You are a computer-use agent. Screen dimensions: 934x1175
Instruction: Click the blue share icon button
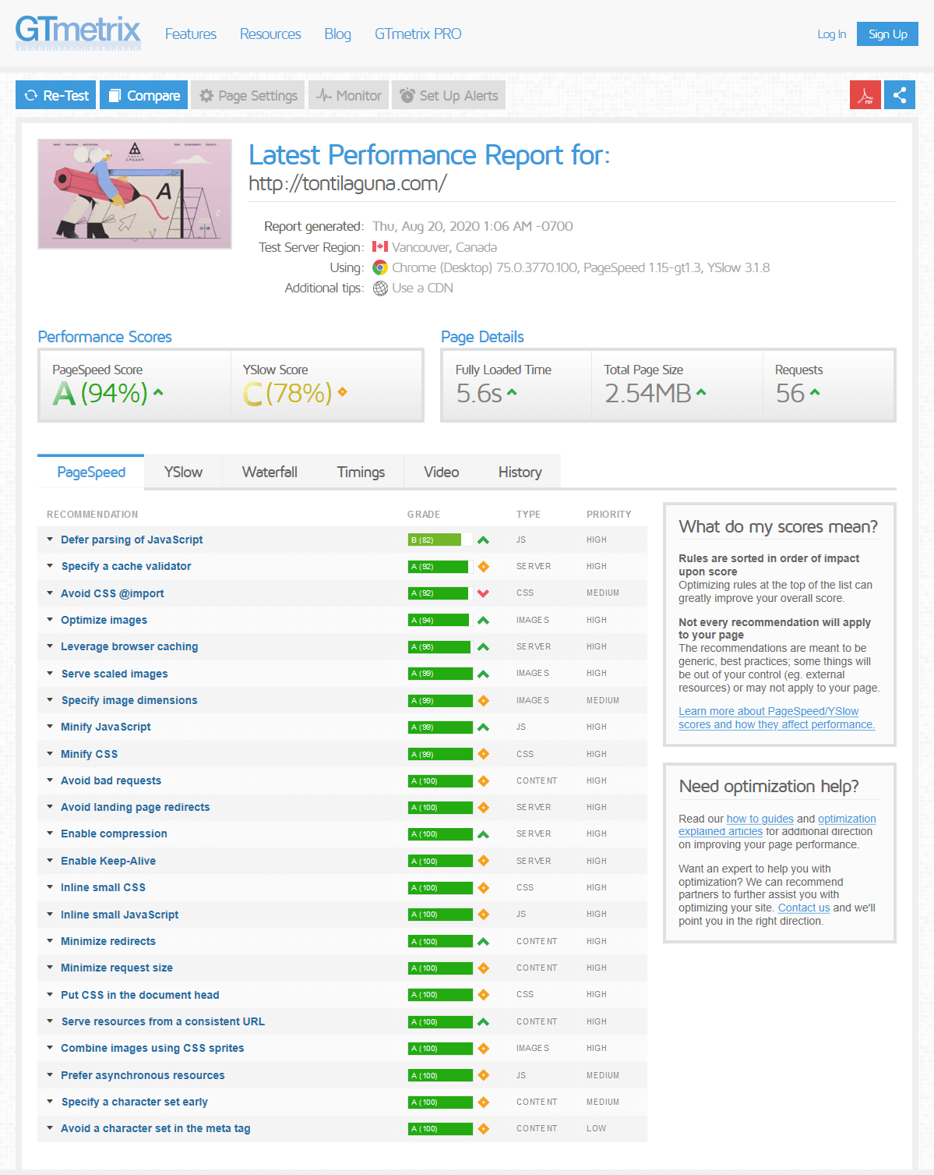[899, 95]
